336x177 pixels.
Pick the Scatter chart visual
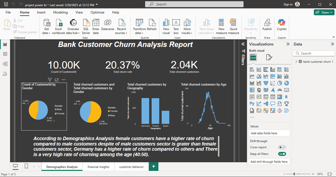point(273,83)
